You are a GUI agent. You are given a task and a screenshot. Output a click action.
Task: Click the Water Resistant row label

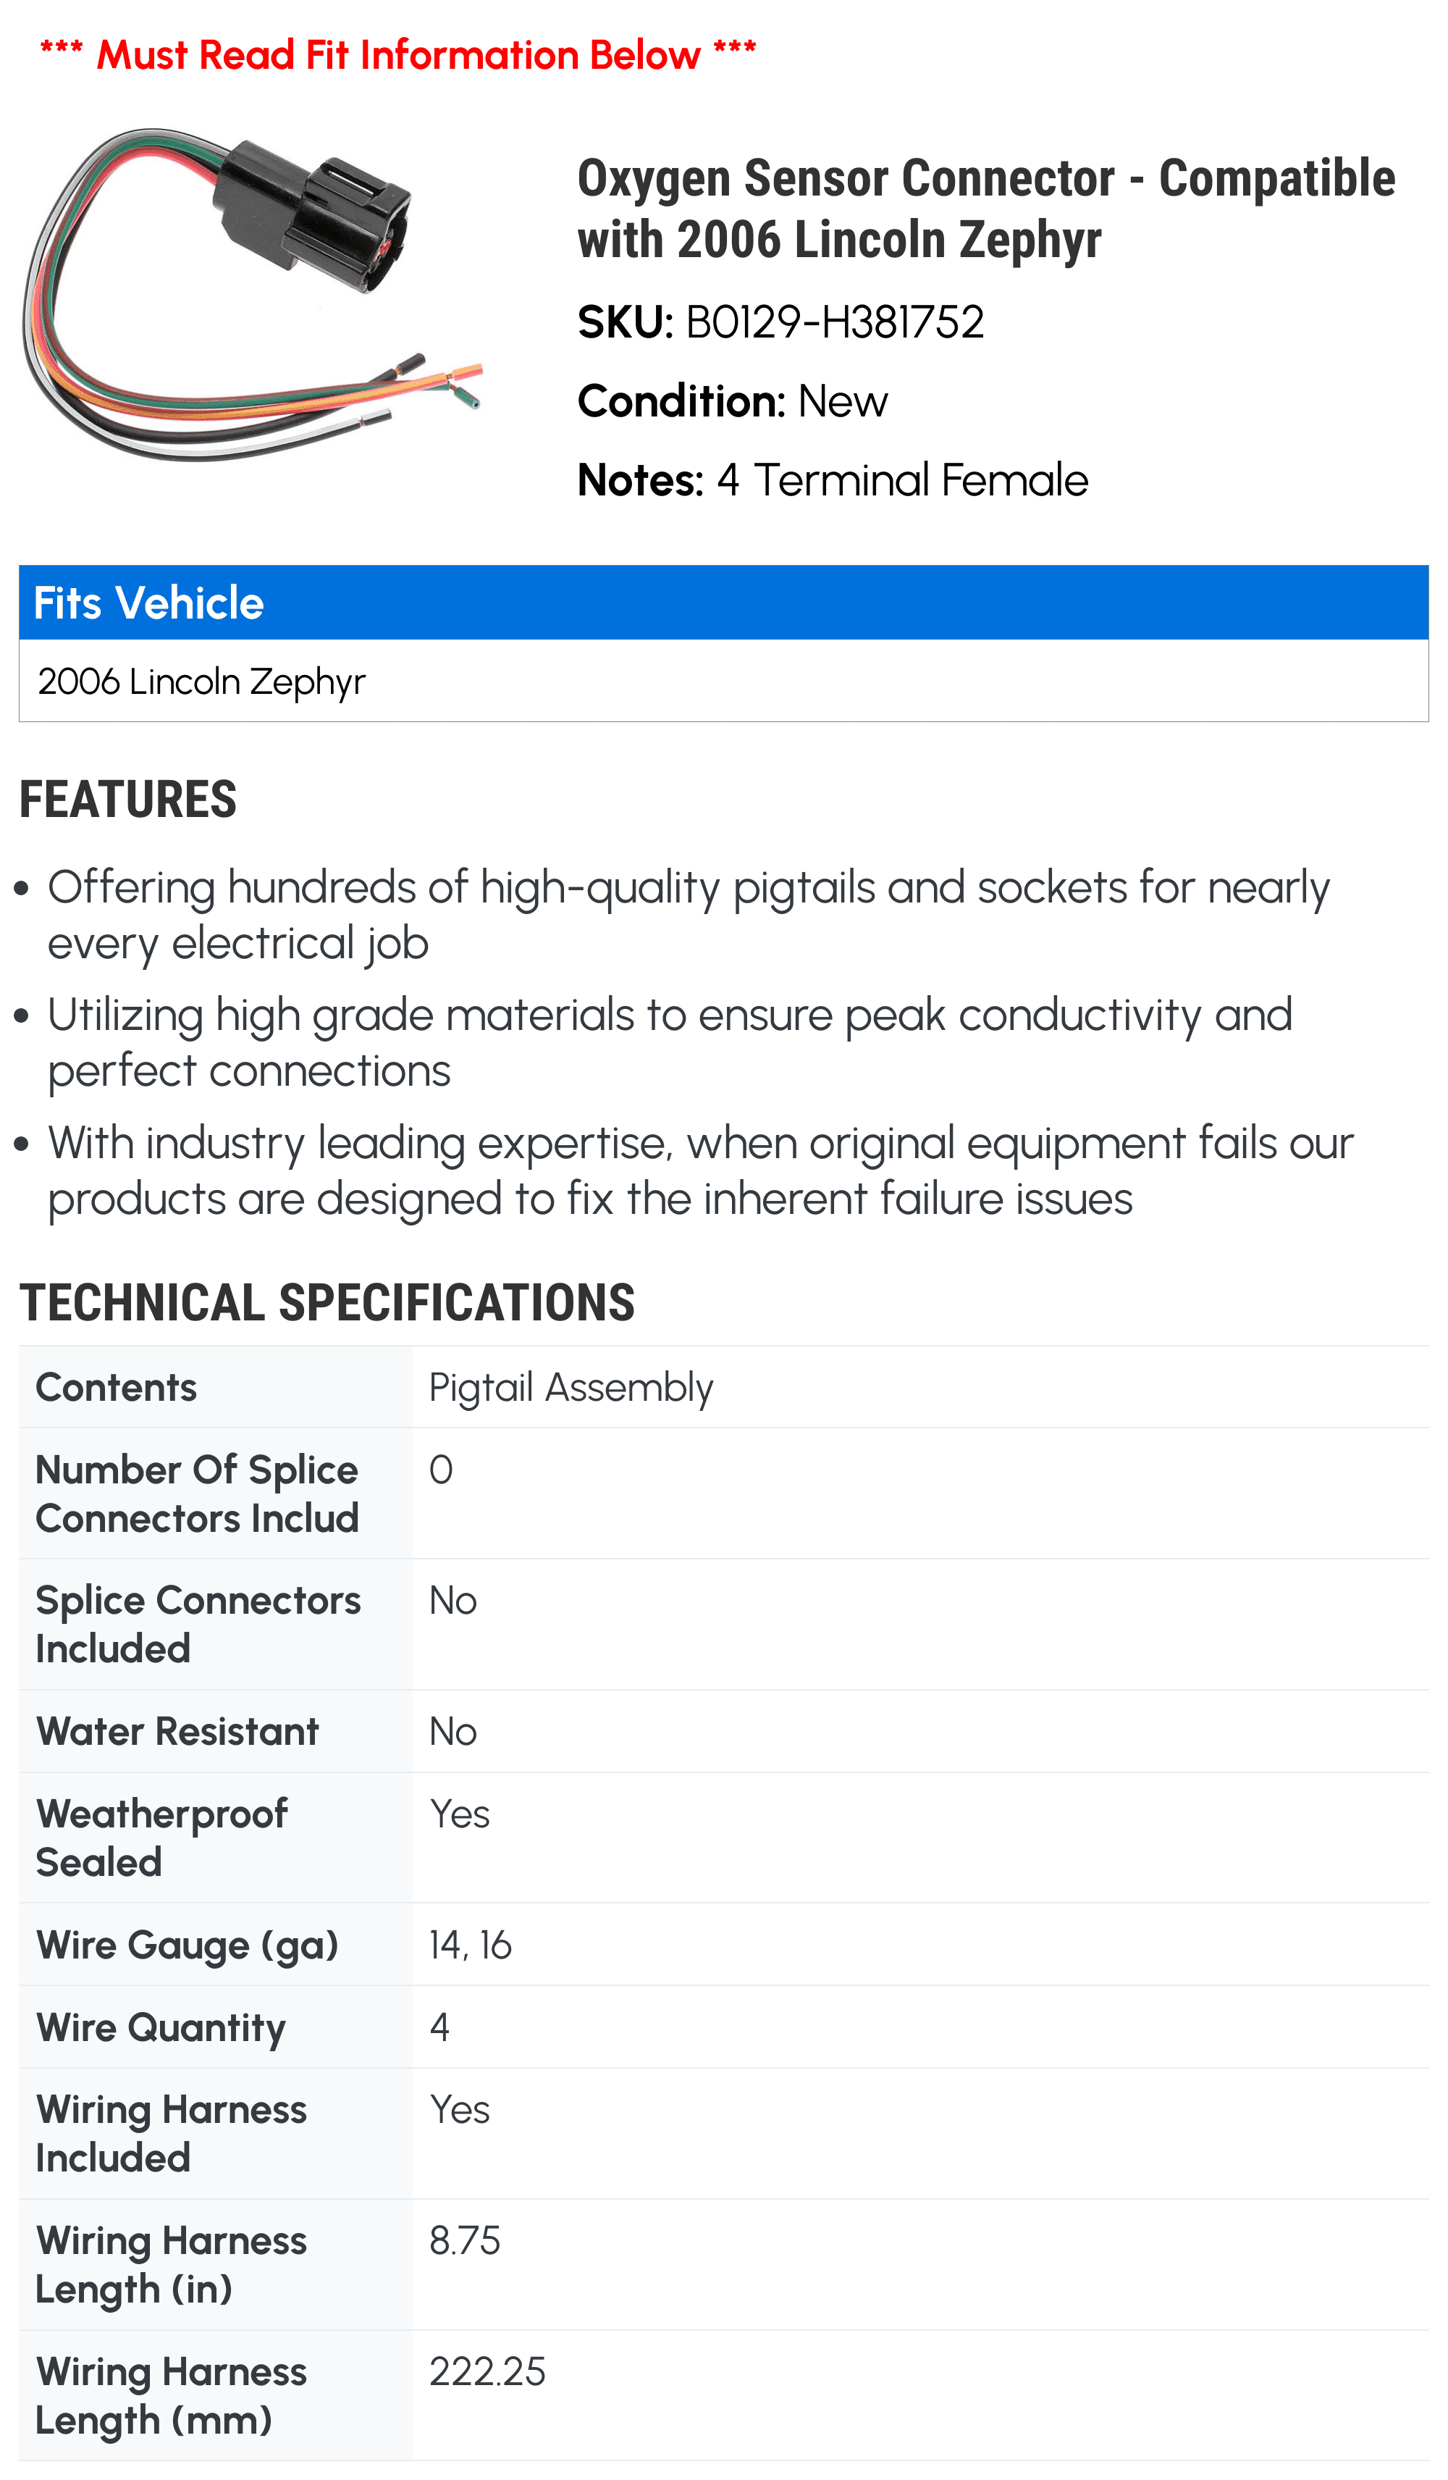177,1731
